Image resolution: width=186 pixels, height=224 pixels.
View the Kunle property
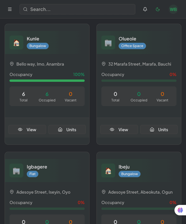click(27, 129)
